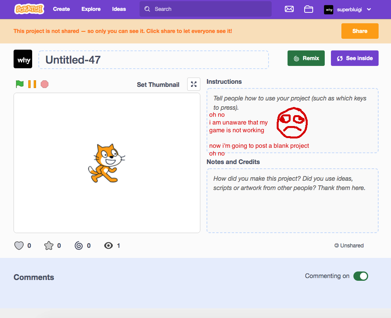This screenshot has height=318, width=391.
Task: Open the Ideas page
Action: coord(119,9)
